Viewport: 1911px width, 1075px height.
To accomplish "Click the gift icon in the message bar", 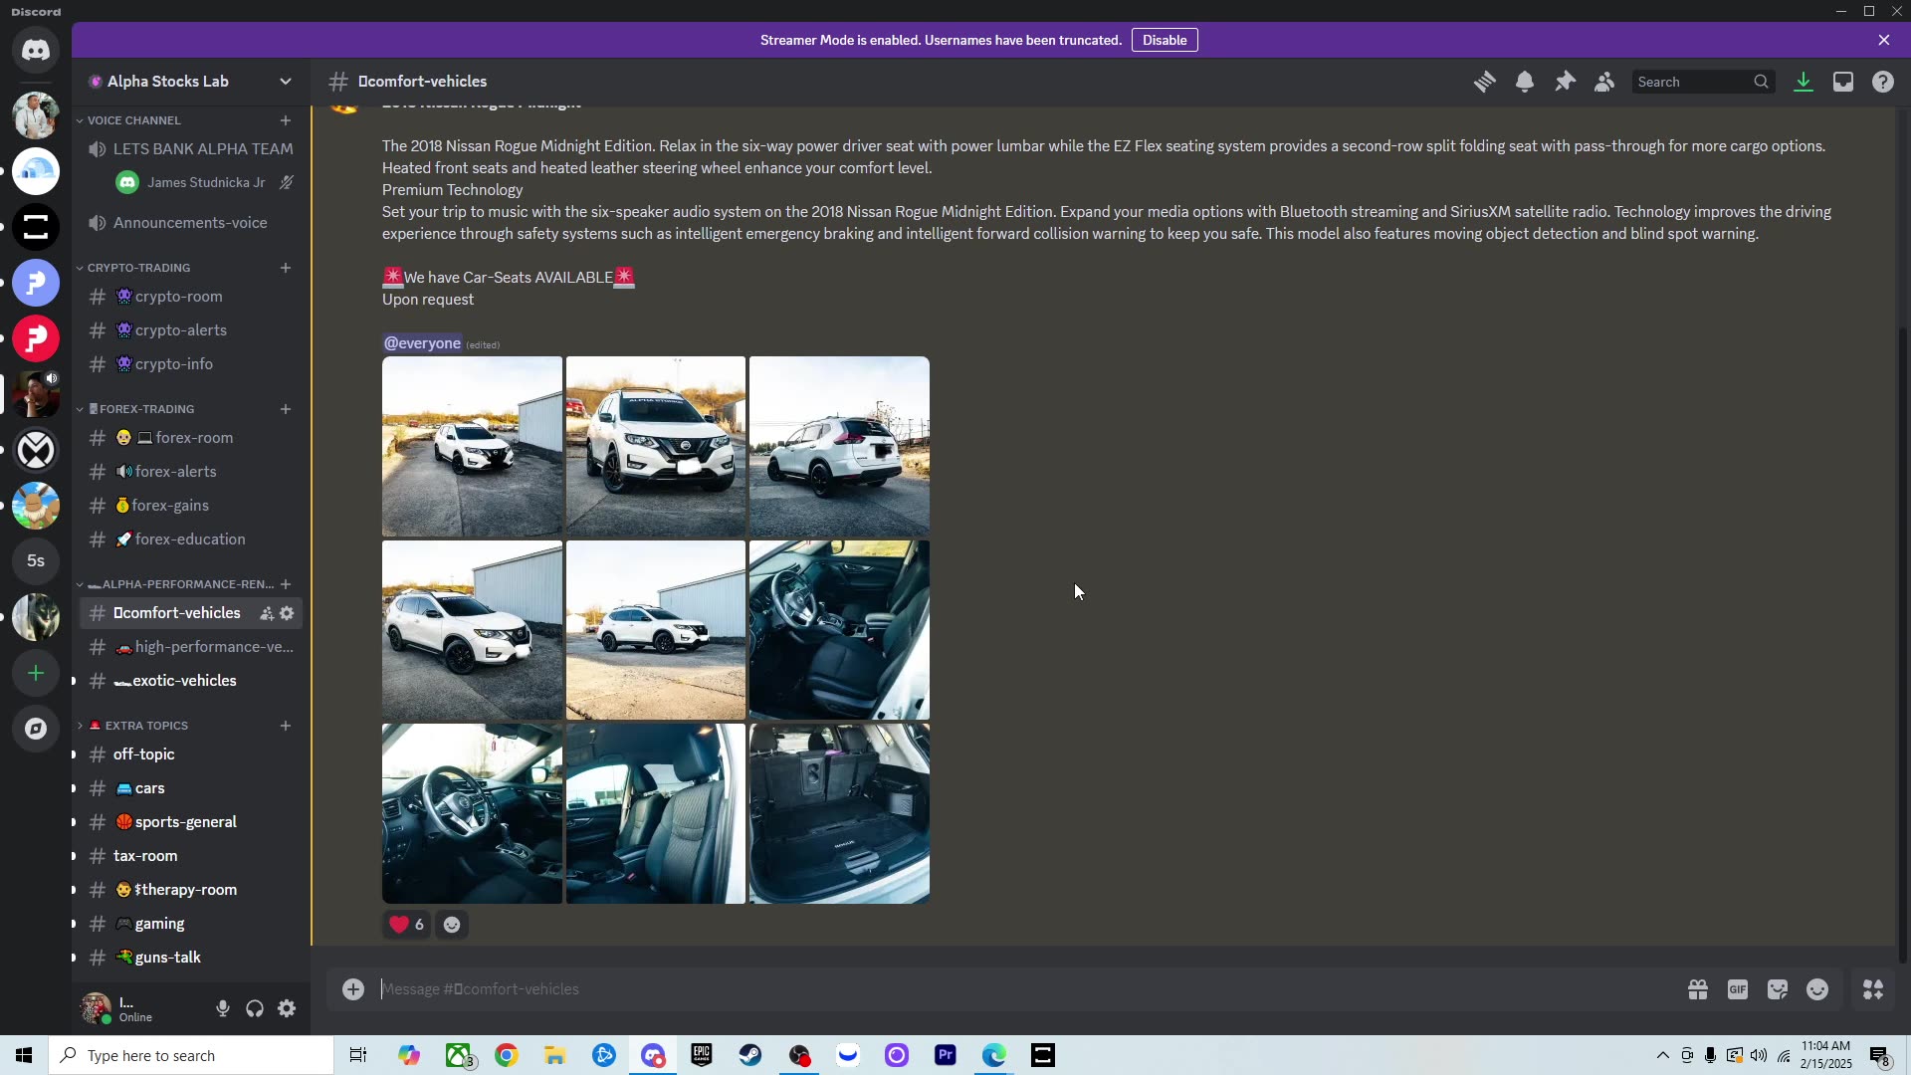I will pyautogui.click(x=1699, y=988).
